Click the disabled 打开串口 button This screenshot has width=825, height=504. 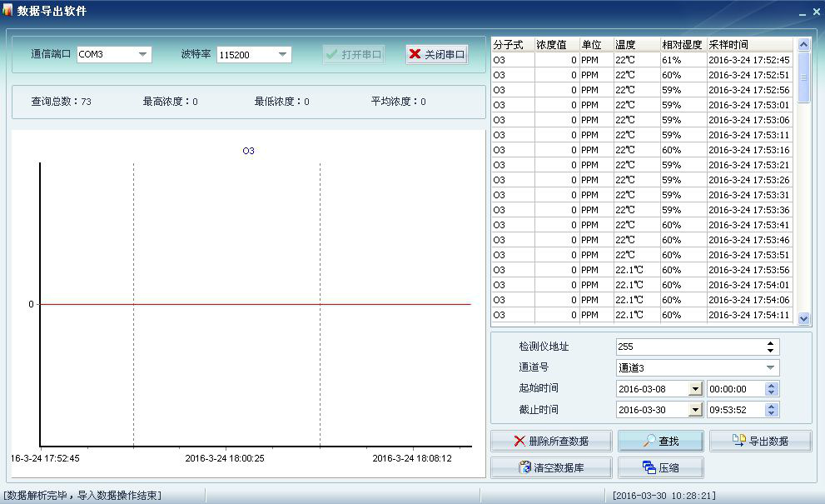point(354,54)
